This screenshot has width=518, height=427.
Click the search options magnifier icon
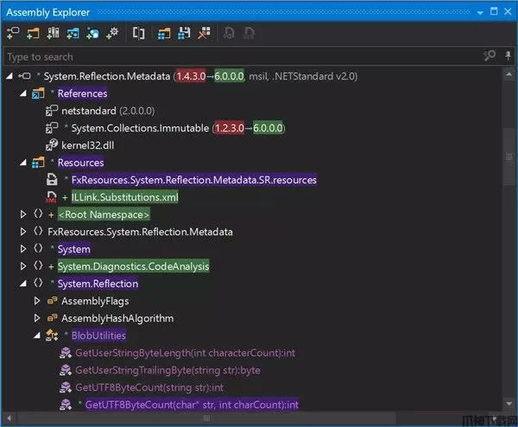(489, 57)
